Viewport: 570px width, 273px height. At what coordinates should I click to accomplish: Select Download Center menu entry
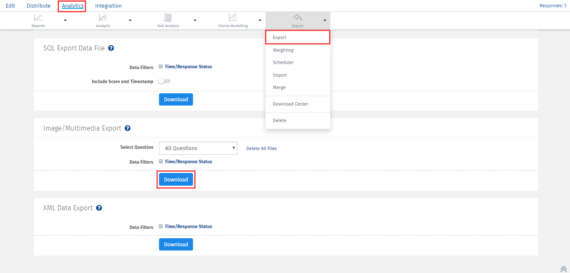point(291,104)
